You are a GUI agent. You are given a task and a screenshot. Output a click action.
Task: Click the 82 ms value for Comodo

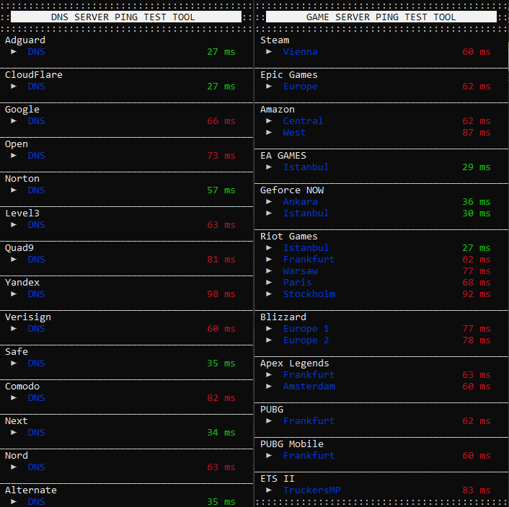click(221, 398)
